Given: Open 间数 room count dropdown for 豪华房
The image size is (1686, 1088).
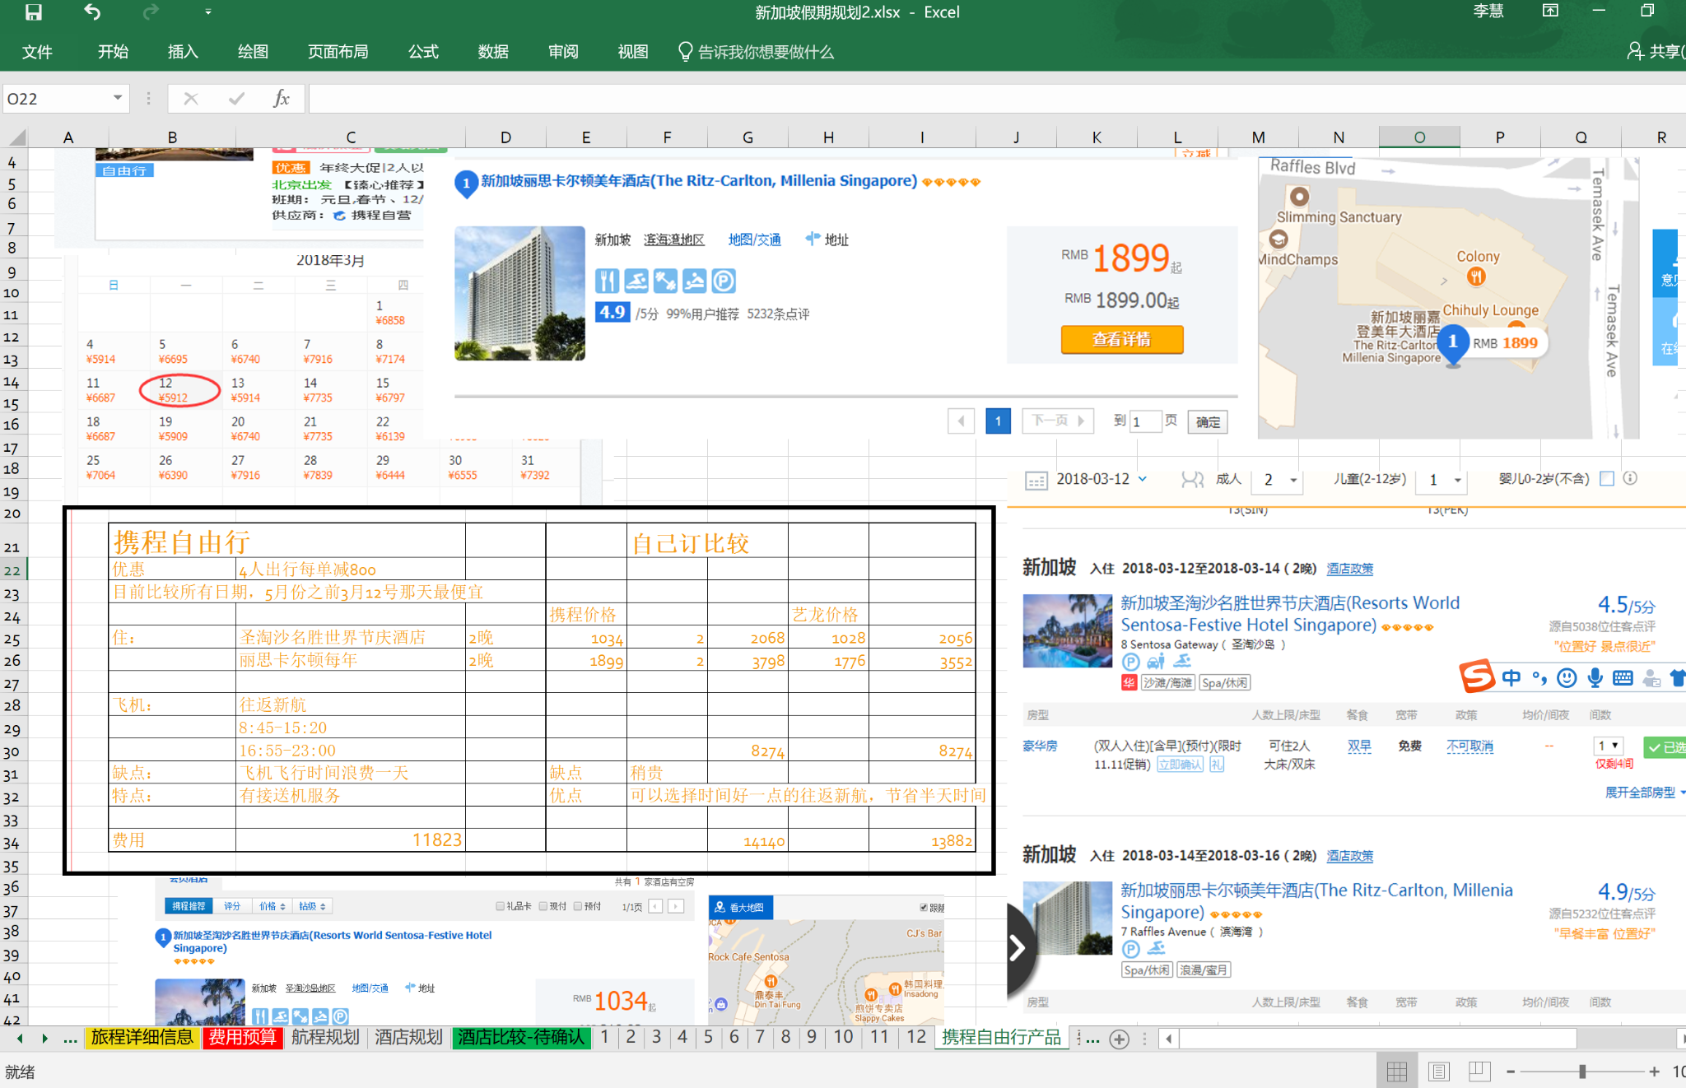Looking at the screenshot, I should click(1609, 746).
